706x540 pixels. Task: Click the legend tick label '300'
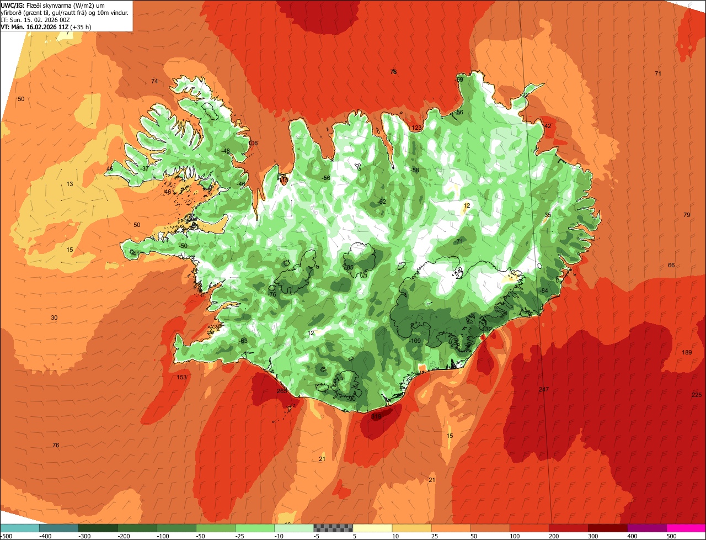[x=593, y=536]
